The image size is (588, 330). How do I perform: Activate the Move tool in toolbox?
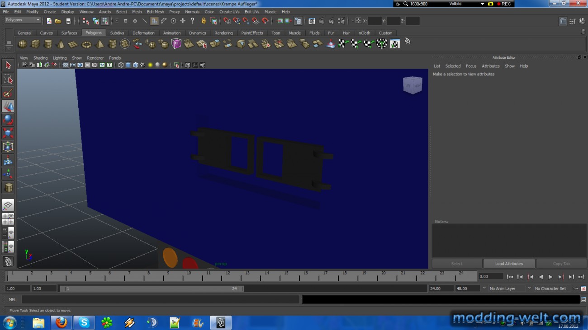pyautogui.click(x=8, y=106)
